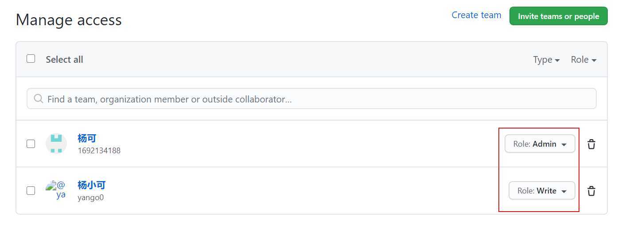Click 杨可's teal identicon avatar
The height and width of the screenshot is (235, 618).
point(56,144)
